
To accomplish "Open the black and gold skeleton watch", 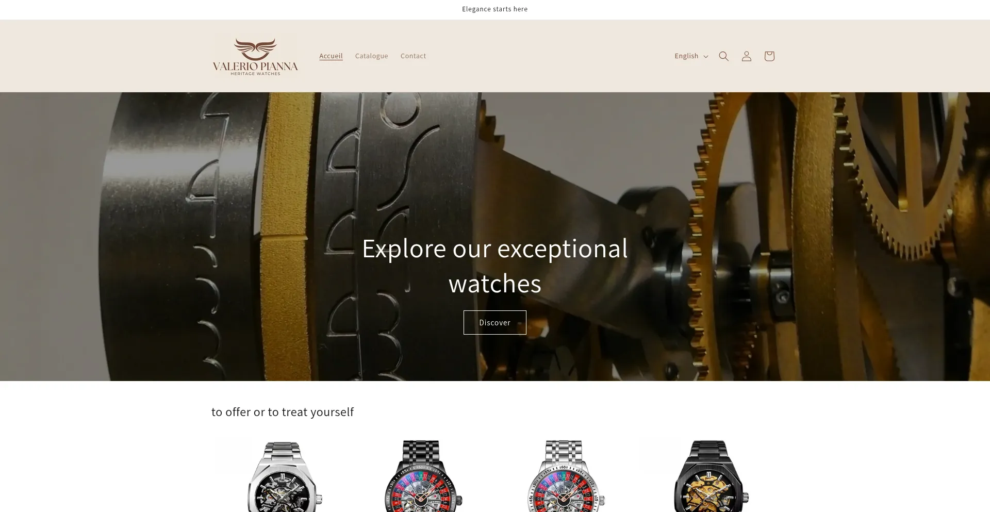I will [x=709, y=476].
